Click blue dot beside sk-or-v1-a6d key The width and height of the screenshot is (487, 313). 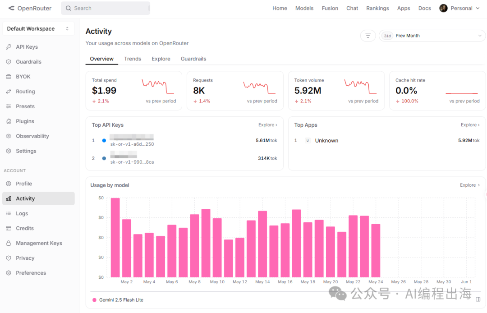[x=104, y=140]
